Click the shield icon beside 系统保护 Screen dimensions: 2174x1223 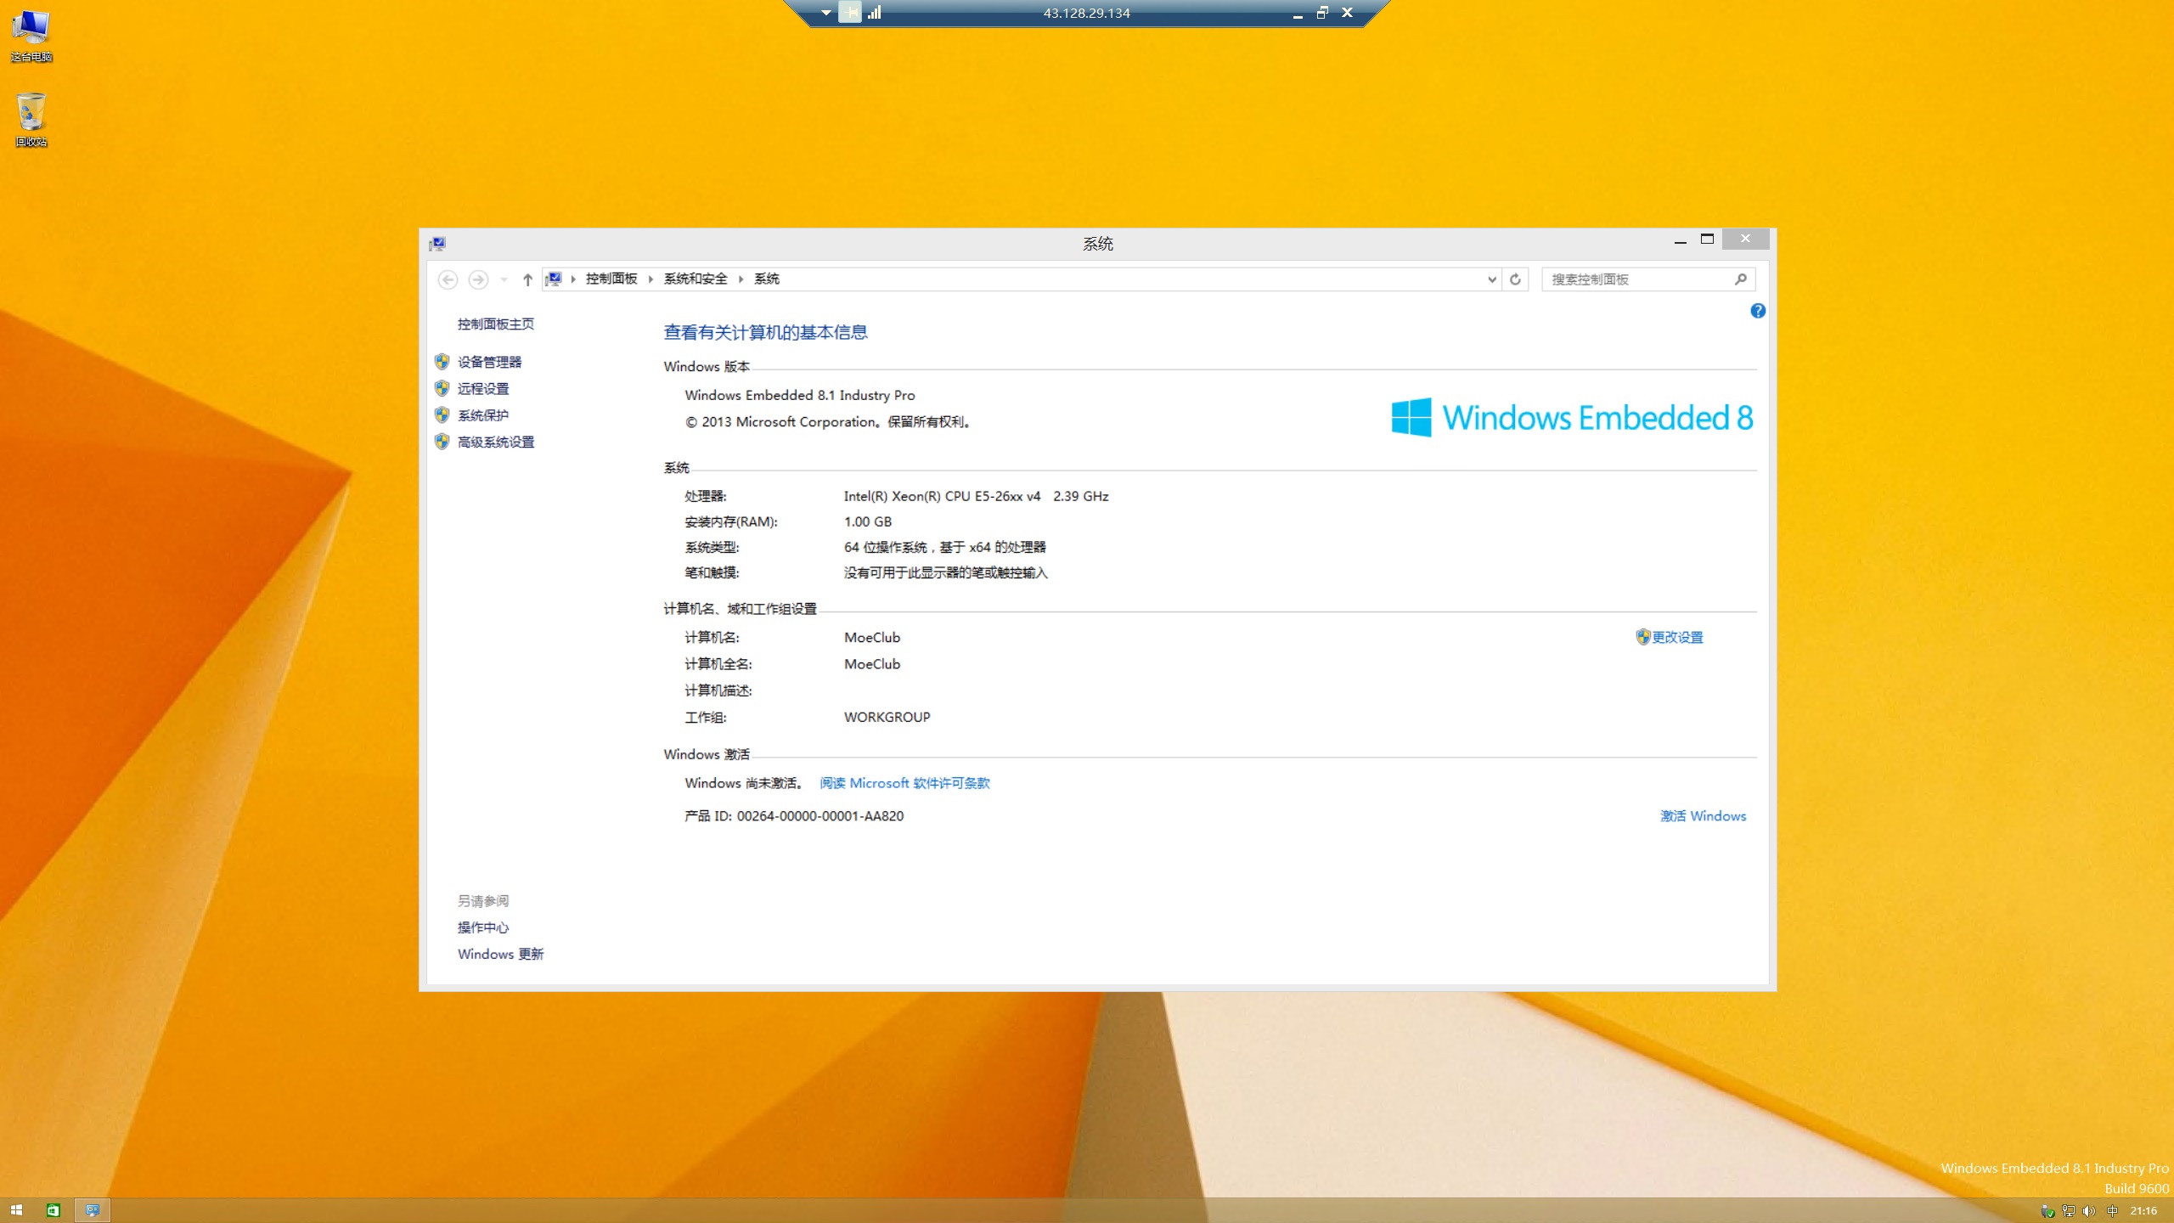pos(442,415)
